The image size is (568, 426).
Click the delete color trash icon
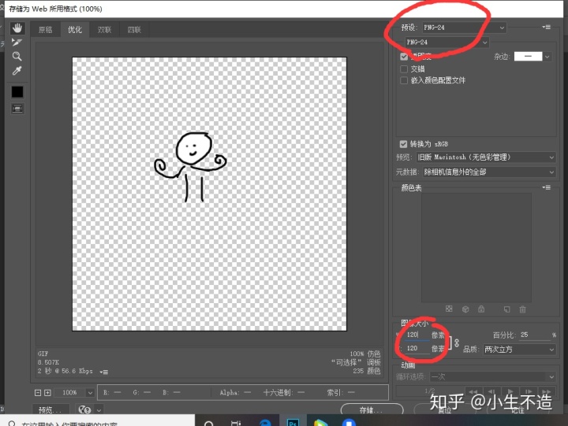tap(522, 309)
